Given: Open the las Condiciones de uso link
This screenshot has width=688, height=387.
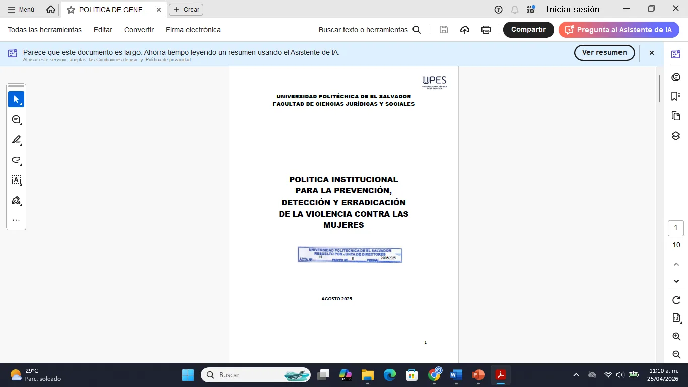Looking at the screenshot, I should click(113, 60).
